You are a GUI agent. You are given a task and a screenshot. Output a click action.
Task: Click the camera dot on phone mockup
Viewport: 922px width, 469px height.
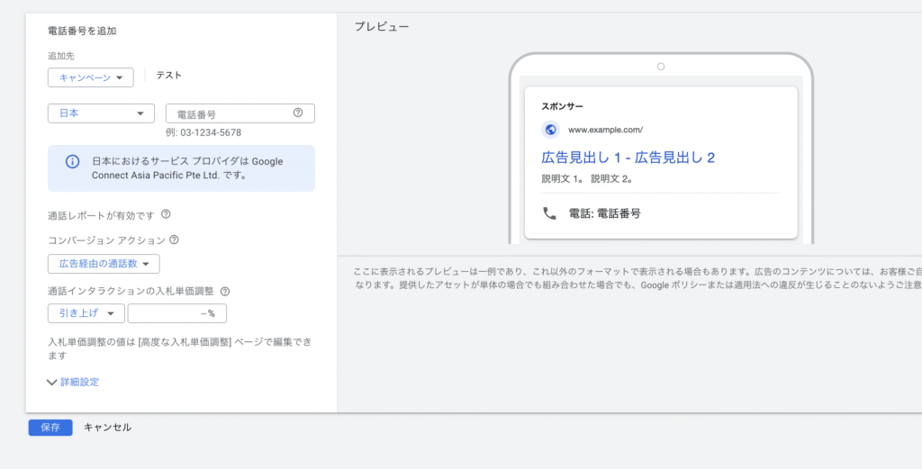pyautogui.click(x=660, y=67)
